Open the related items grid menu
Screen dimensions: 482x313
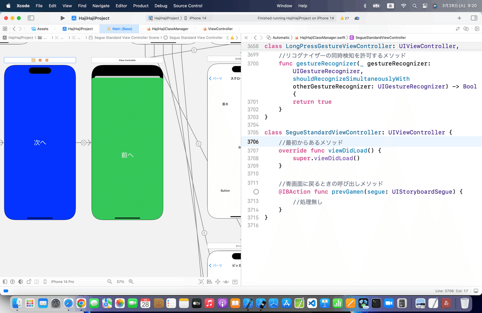tap(5, 29)
